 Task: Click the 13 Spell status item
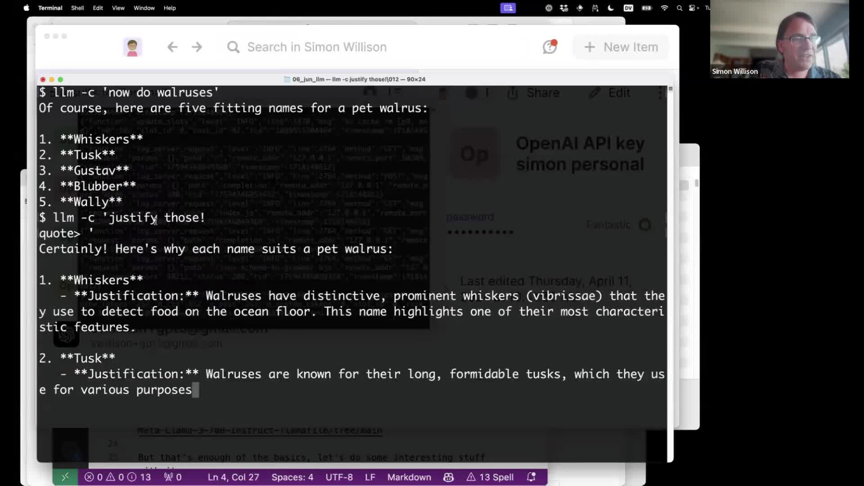490,477
